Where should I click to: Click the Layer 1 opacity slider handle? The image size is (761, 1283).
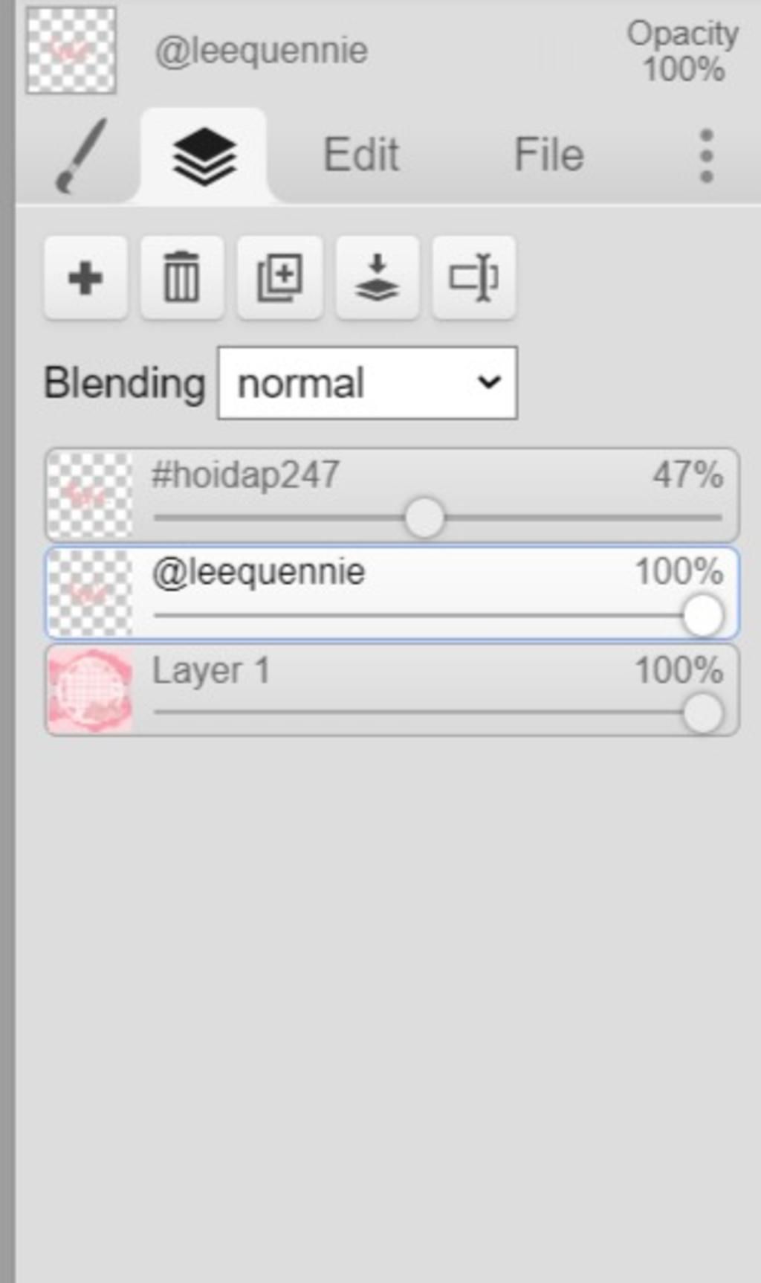[702, 713]
